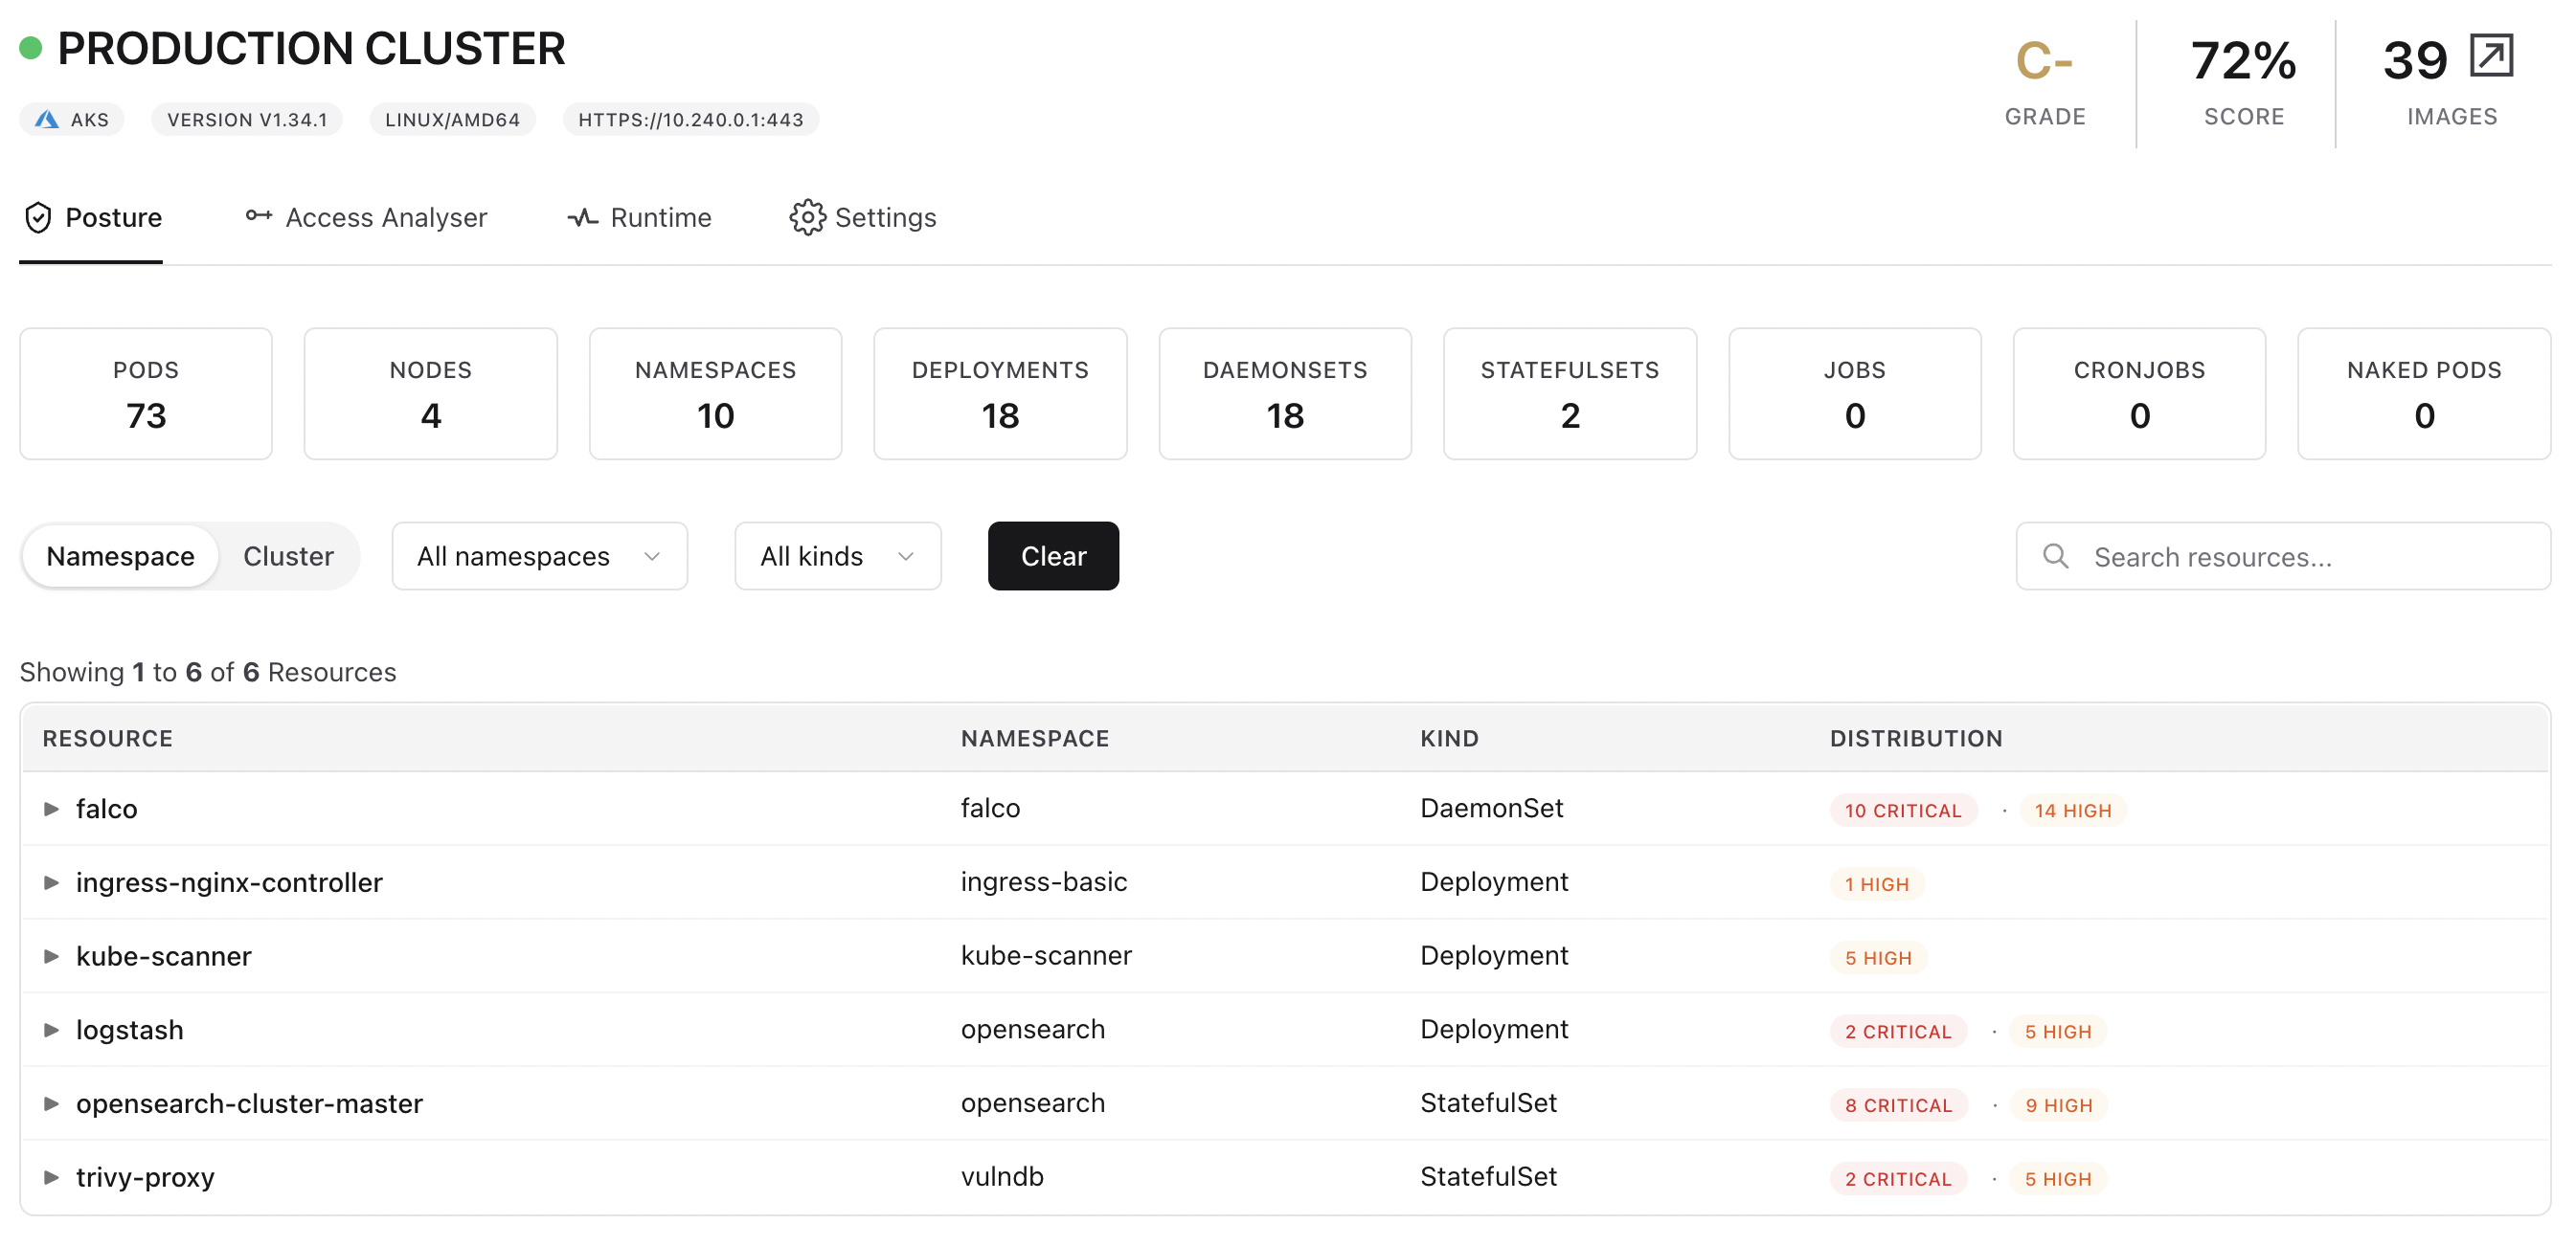
Task: Click the 2 CRITICAL badge for logstash
Action: (x=1897, y=1033)
